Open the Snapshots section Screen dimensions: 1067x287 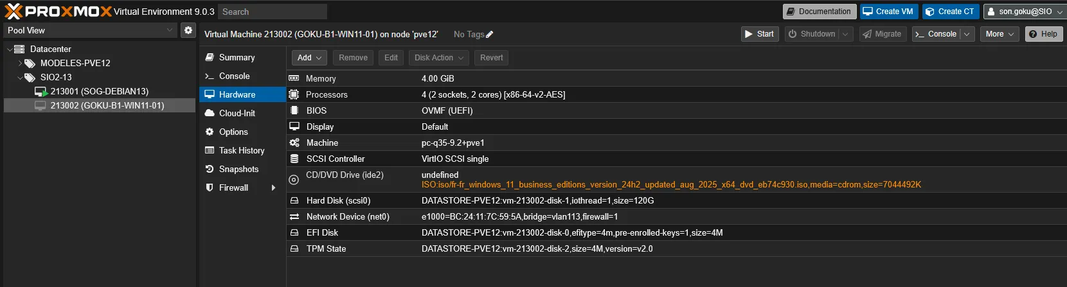pyautogui.click(x=238, y=169)
